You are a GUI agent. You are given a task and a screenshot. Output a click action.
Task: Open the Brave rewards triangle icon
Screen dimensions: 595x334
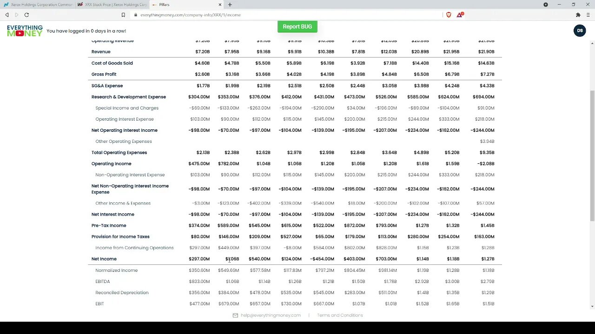tap(460, 15)
